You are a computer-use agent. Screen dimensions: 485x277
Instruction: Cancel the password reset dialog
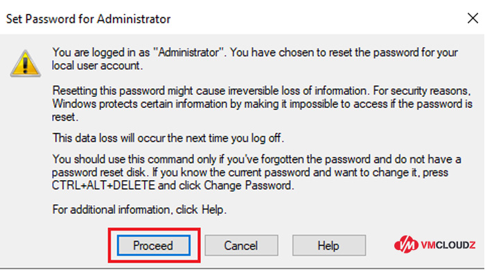click(x=241, y=245)
